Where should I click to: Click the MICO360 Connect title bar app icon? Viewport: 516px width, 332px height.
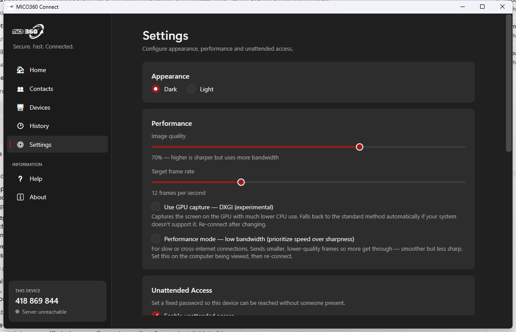tap(11, 7)
